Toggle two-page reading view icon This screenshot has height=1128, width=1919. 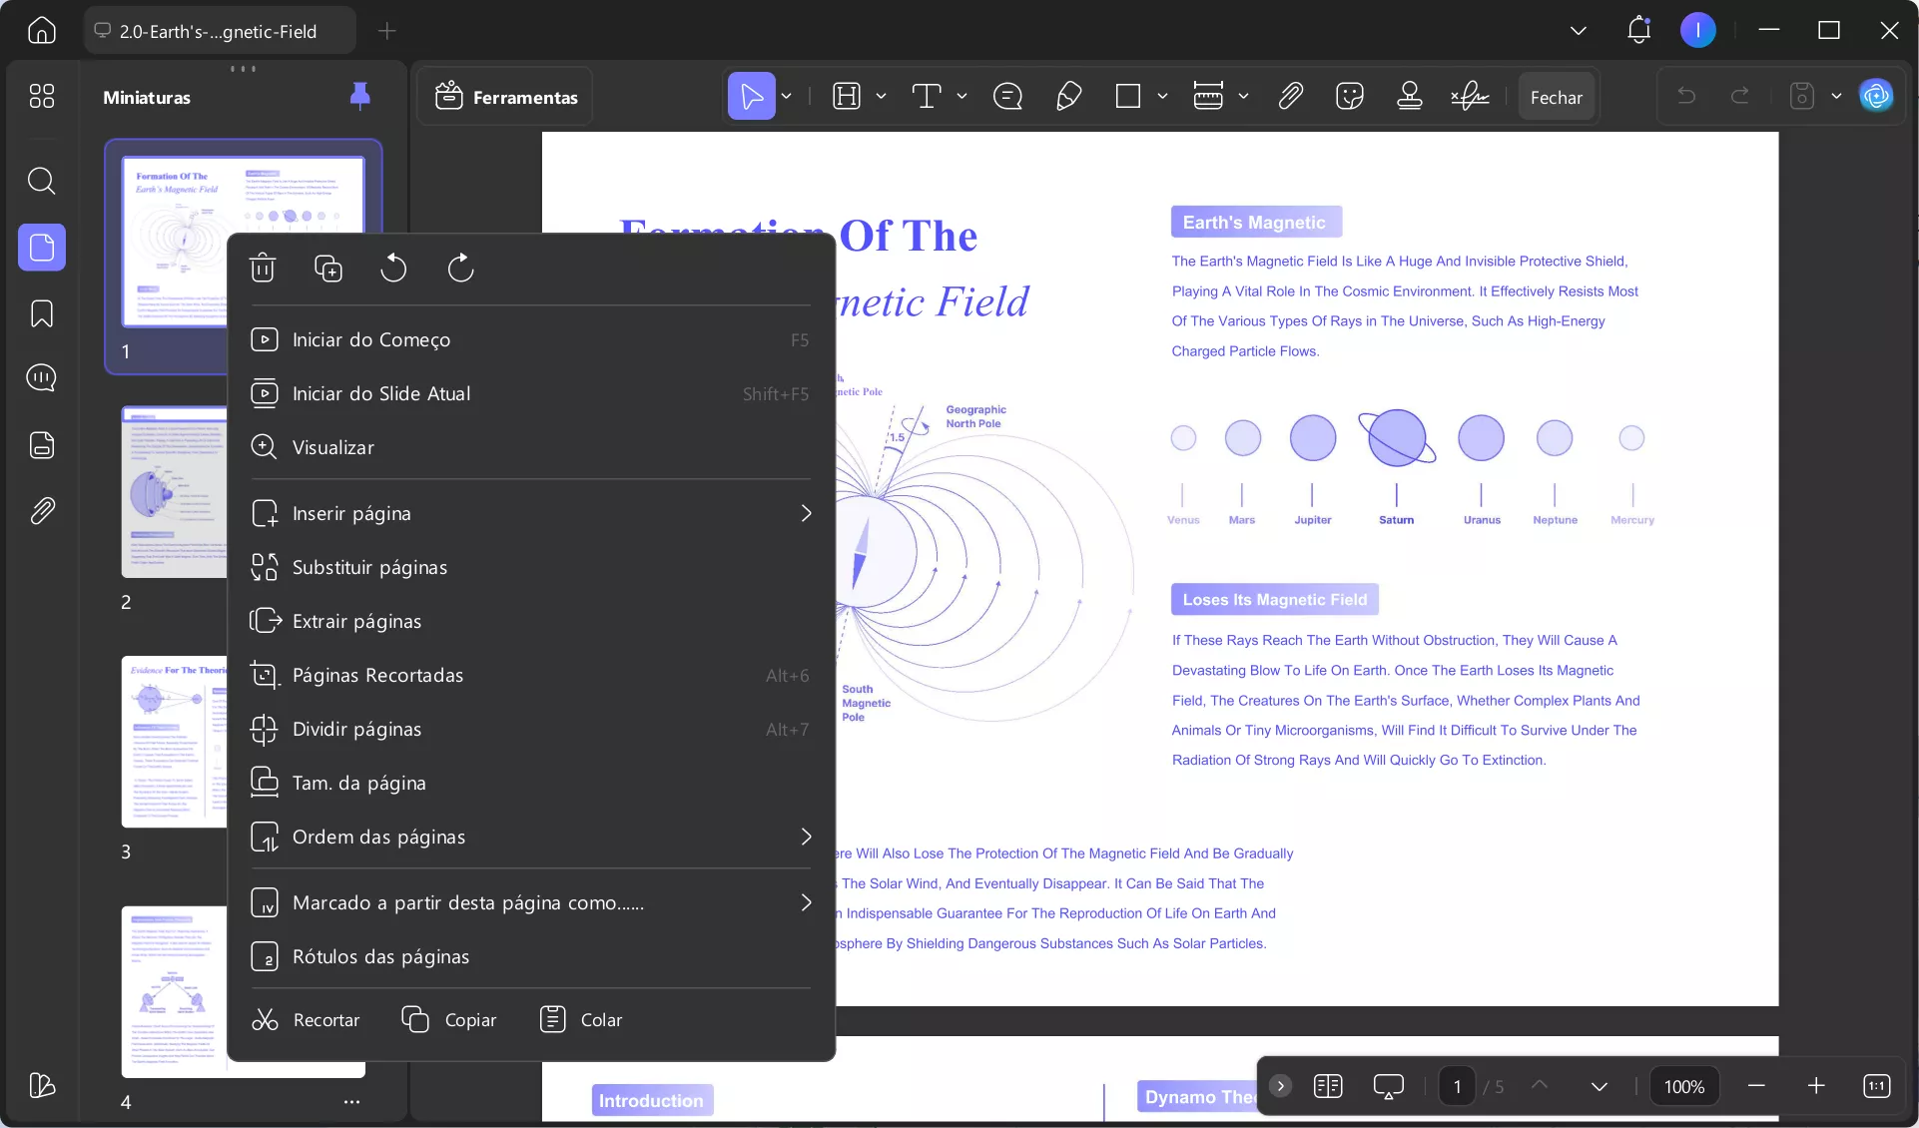pyautogui.click(x=1328, y=1086)
